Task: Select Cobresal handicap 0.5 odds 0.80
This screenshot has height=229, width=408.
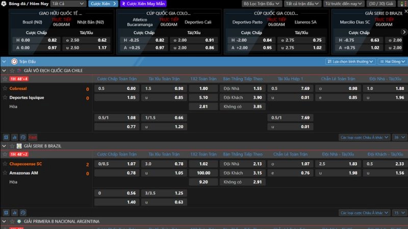Action: click(x=117, y=89)
